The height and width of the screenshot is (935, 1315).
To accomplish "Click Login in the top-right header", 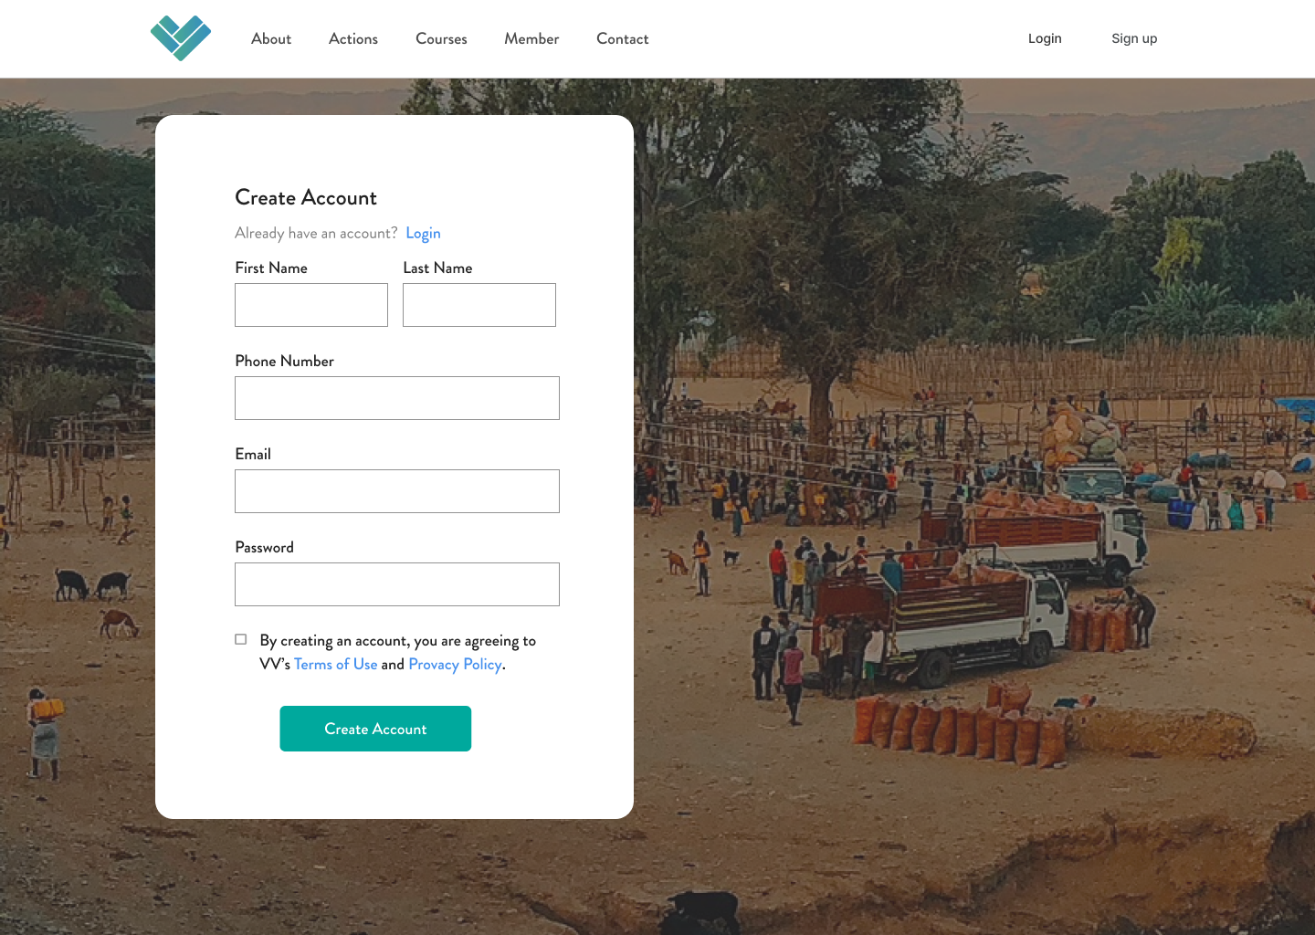I will point(1045,38).
